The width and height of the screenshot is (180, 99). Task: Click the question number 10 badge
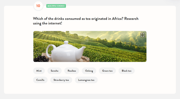point(38,6)
